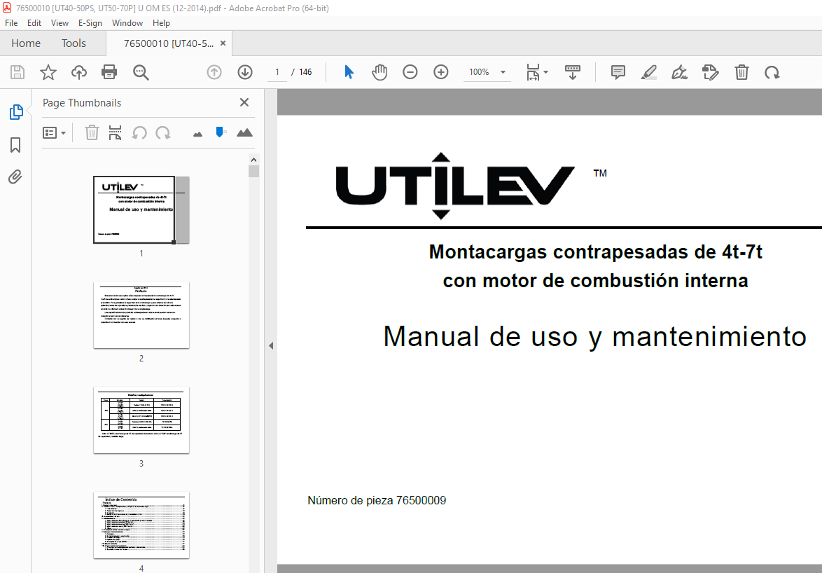The width and height of the screenshot is (822, 573).
Task: Open the Stamp tool
Action: click(711, 72)
